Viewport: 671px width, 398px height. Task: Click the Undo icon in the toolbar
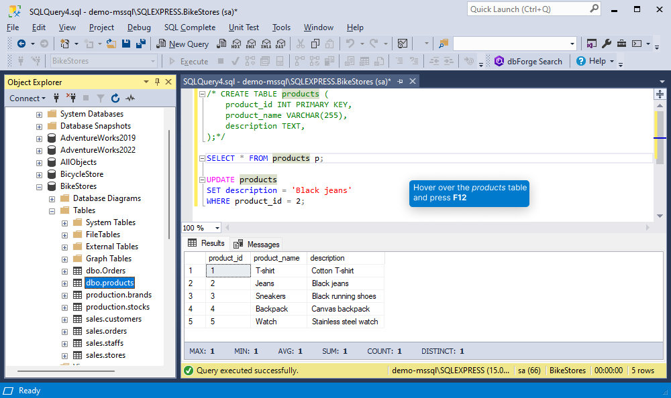(349, 43)
